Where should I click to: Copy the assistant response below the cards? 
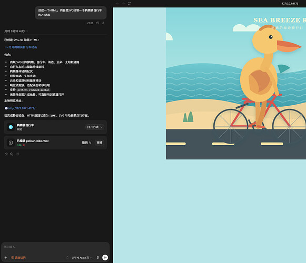click(6, 154)
